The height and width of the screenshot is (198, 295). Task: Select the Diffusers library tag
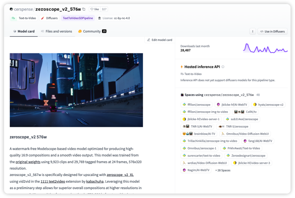click(x=50, y=18)
